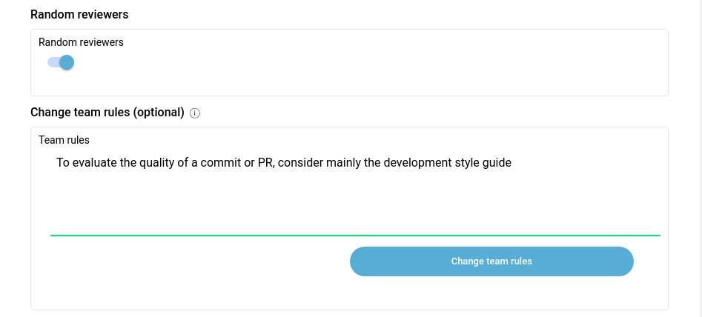Click the word PR in the team rules

(x=265, y=162)
